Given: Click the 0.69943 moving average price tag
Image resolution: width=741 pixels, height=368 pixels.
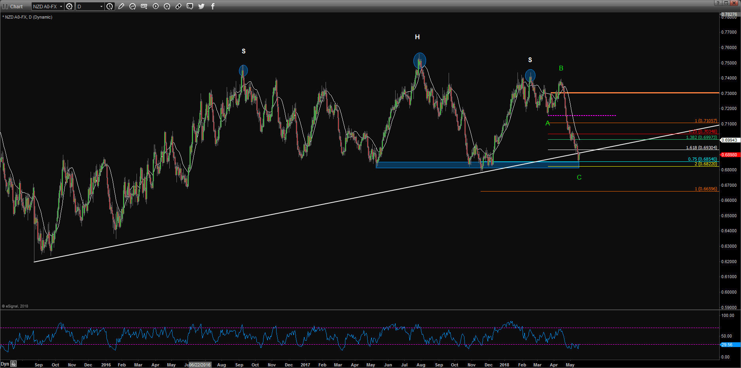Looking at the screenshot, I should tap(730, 140).
